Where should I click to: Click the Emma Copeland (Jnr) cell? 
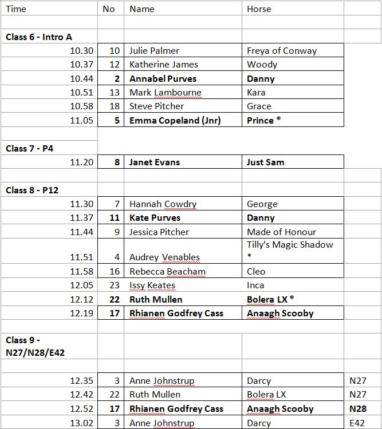(175, 120)
